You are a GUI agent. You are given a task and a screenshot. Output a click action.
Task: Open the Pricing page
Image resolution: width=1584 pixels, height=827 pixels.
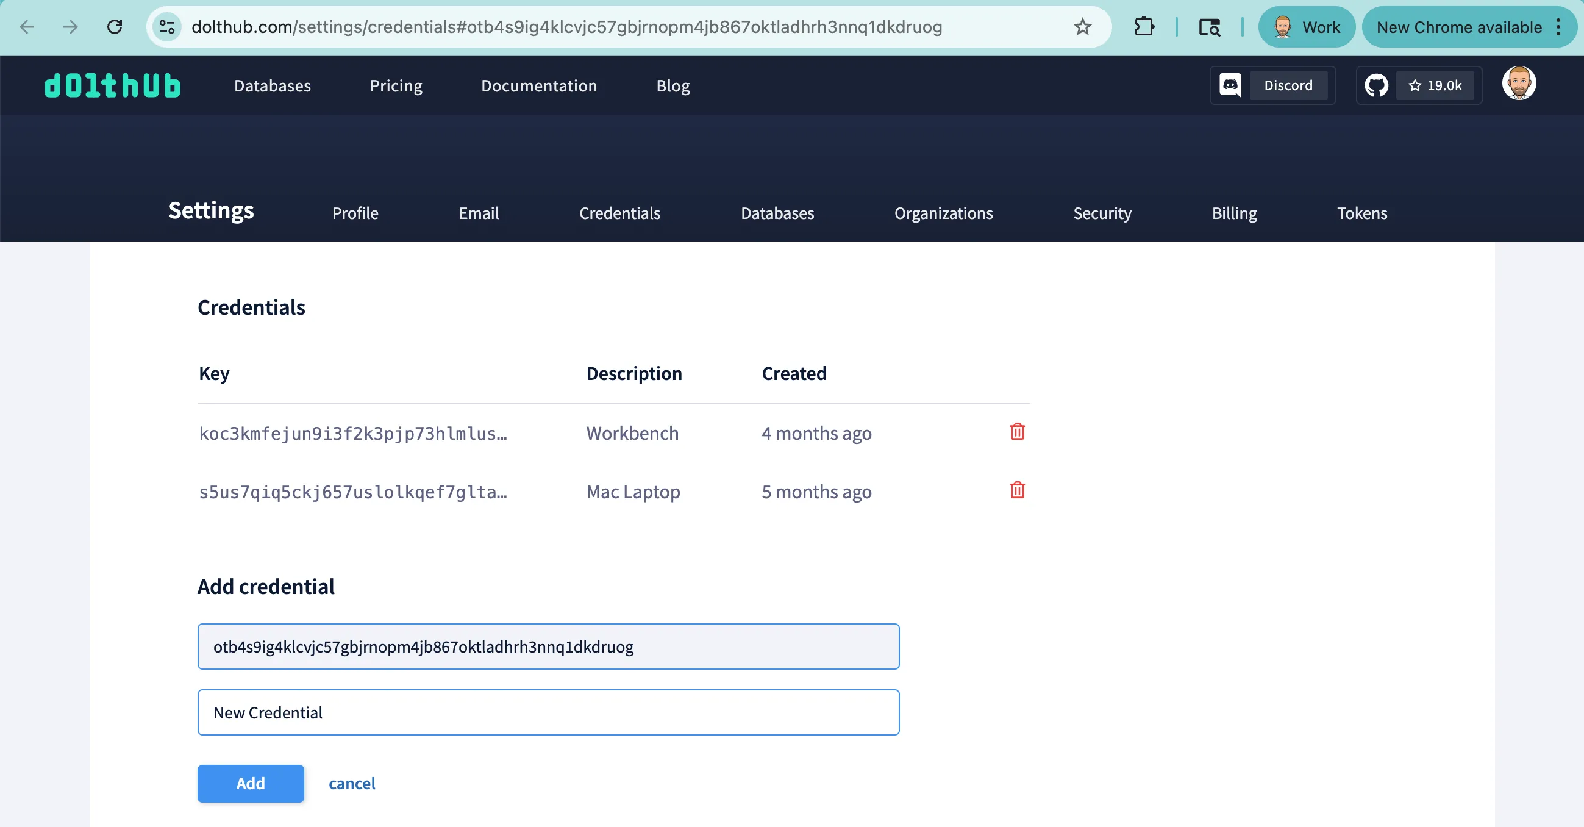point(396,85)
